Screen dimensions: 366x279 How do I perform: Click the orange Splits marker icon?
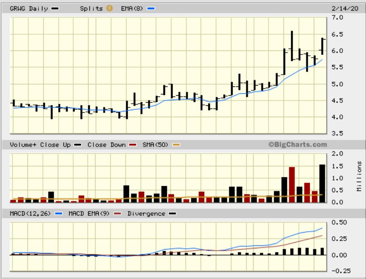click(x=109, y=8)
